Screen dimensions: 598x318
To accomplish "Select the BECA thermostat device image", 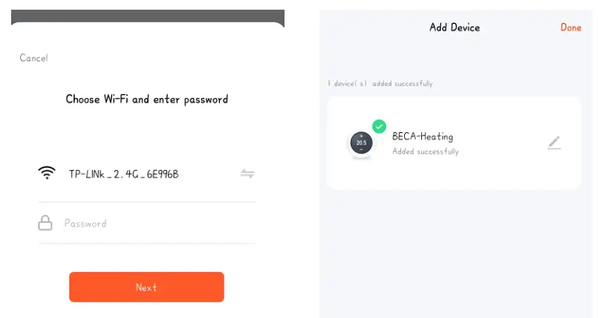I will 362,143.
